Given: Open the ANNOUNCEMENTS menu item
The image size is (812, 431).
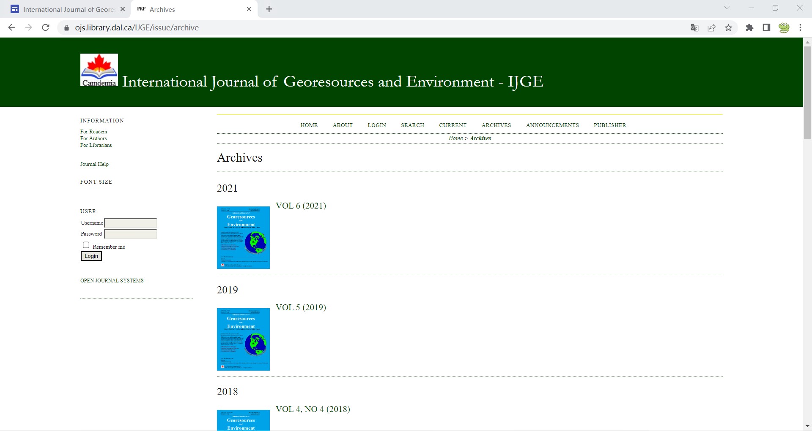Looking at the screenshot, I should tap(552, 125).
